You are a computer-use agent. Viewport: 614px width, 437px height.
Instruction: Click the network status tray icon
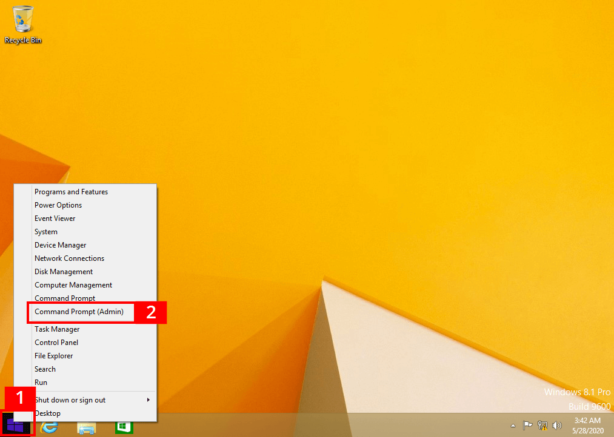pyautogui.click(x=542, y=425)
